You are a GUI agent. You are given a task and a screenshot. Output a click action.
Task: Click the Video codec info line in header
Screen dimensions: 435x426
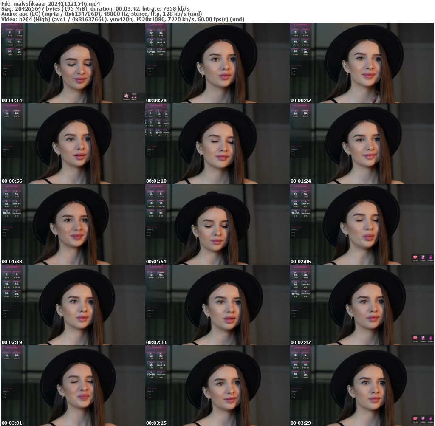(x=123, y=20)
